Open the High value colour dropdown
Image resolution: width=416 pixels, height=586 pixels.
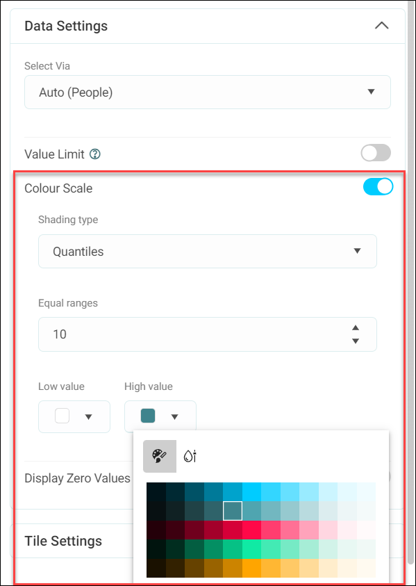coord(160,416)
